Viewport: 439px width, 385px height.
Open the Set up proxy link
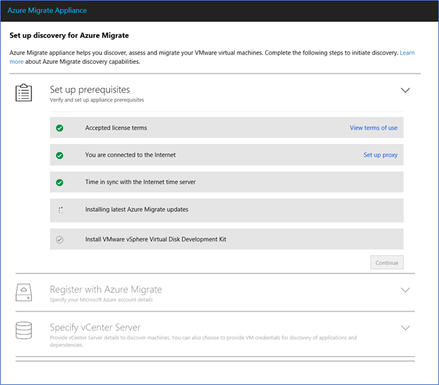click(x=381, y=155)
